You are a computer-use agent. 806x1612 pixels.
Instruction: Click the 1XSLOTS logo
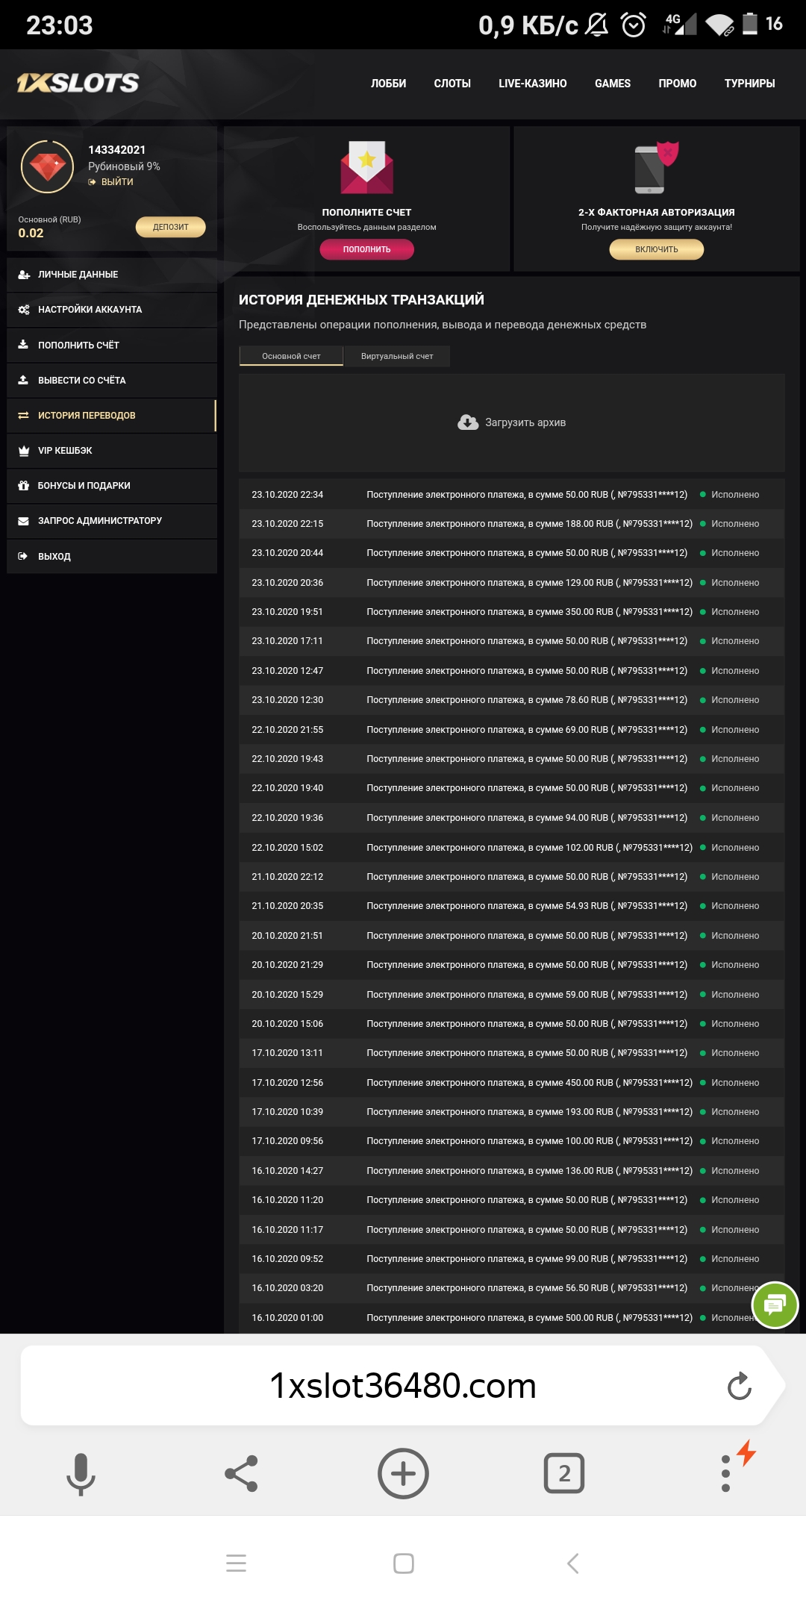[78, 83]
